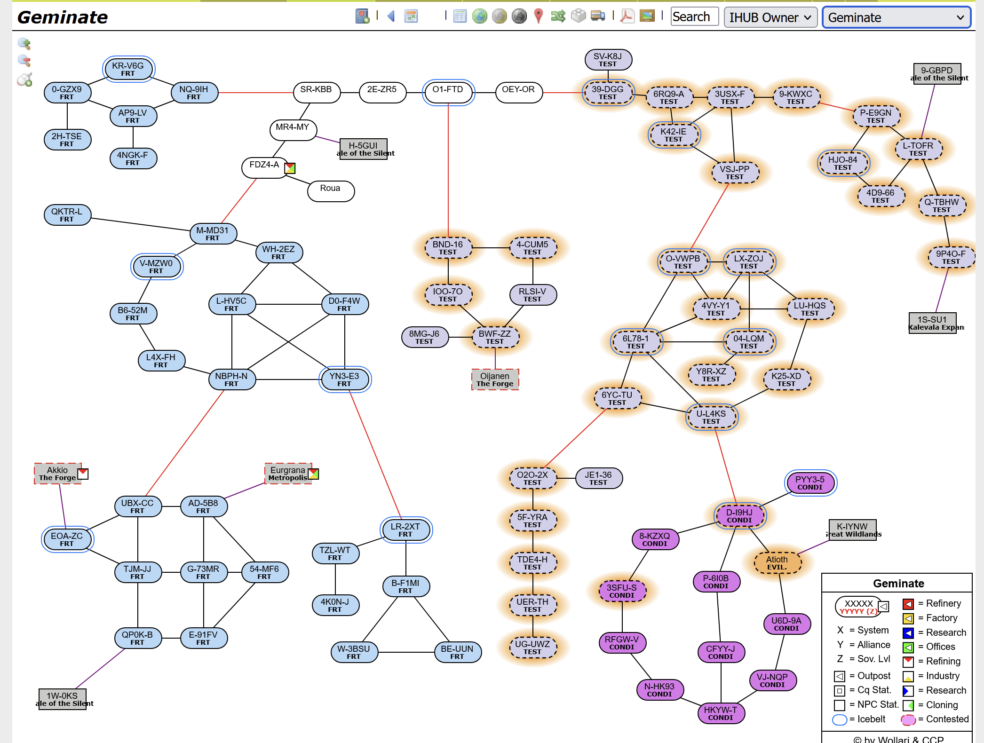Follow the K-IYNW Great Wildlands link
This screenshot has width=984, height=743.
pyautogui.click(x=853, y=530)
